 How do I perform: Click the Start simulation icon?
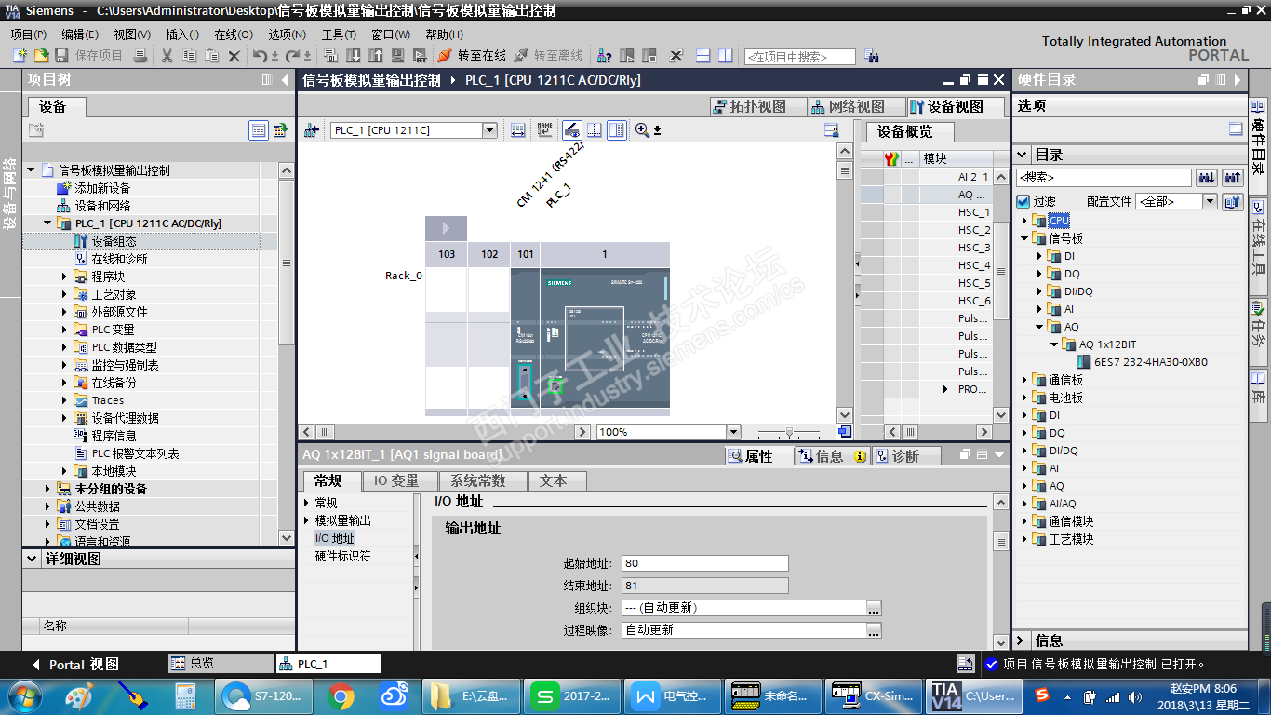point(398,56)
